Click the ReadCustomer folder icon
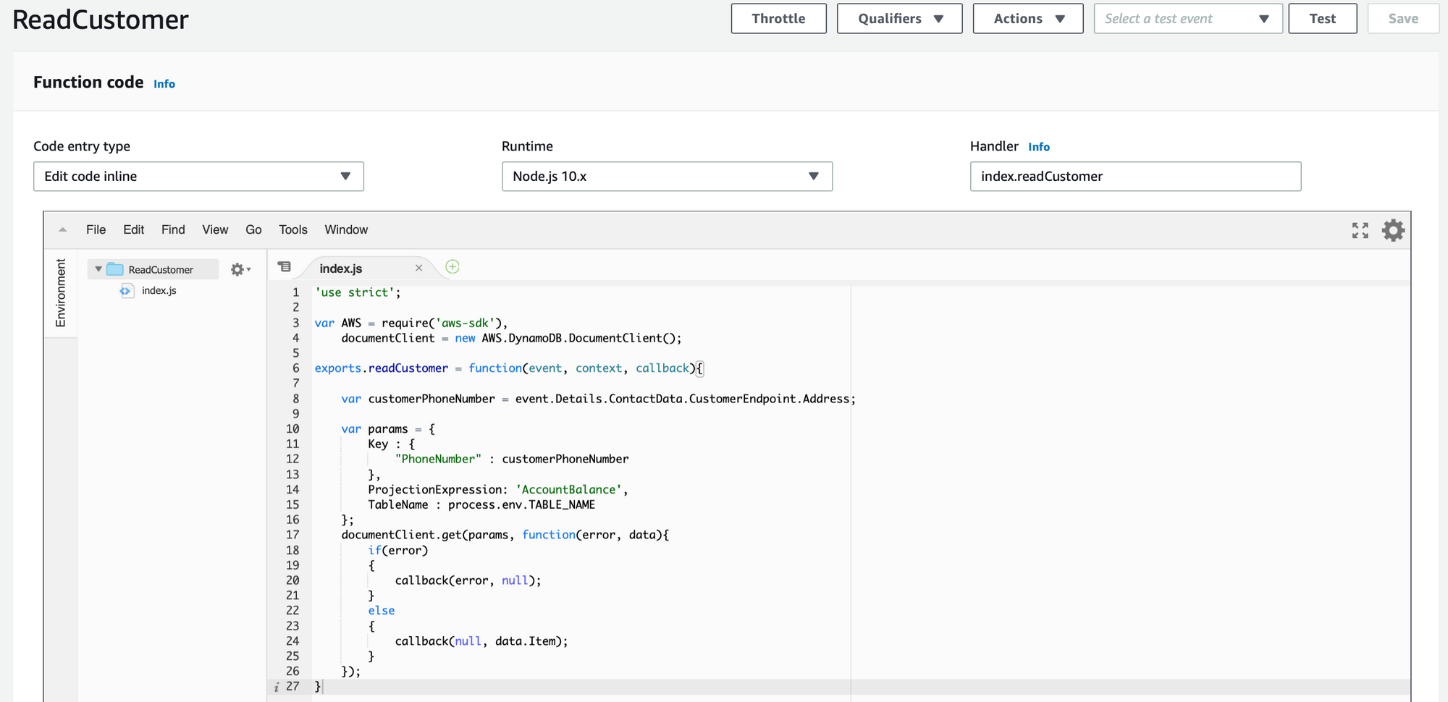Viewport: 1448px width, 702px height. [x=115, y=269]
